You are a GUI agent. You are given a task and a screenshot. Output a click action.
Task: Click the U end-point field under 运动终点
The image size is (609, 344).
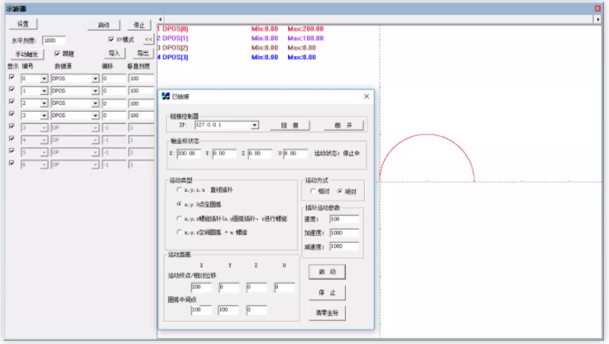pyautogui.click(x=285, y=287)
